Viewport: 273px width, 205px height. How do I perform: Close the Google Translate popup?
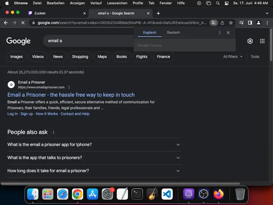point(228,33)
